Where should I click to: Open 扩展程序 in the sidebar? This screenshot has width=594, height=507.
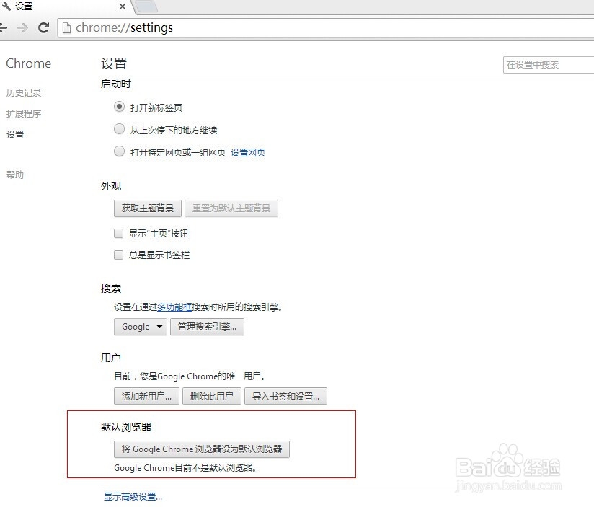[24, 114]
